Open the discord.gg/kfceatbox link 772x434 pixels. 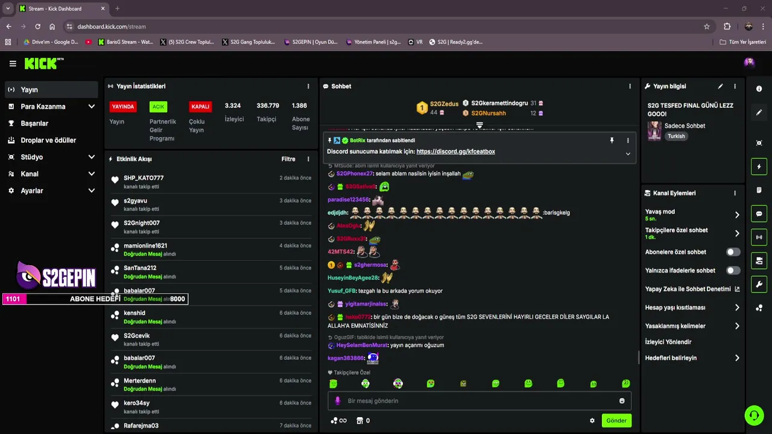coord(455,152)
